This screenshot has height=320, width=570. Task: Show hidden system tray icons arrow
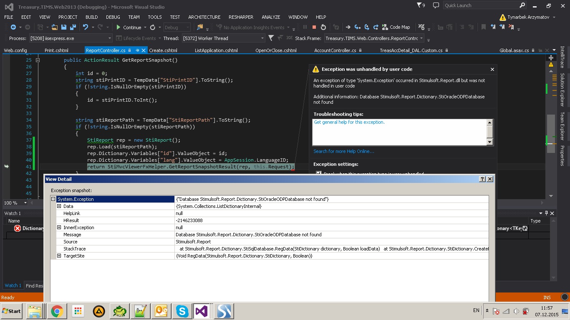(x=487, y=310)
